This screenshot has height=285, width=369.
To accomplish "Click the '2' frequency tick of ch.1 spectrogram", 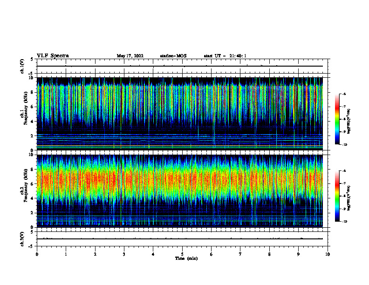I will click(x=32, y=136).
